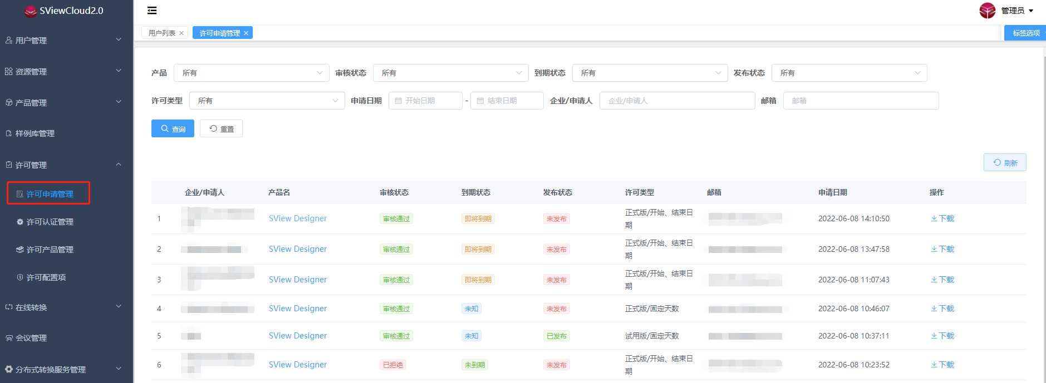Image resolution: width=1046 pixels, height=383 pixels.
Task: Open the 管理员 account dropdown
Action: (1017, 11)
